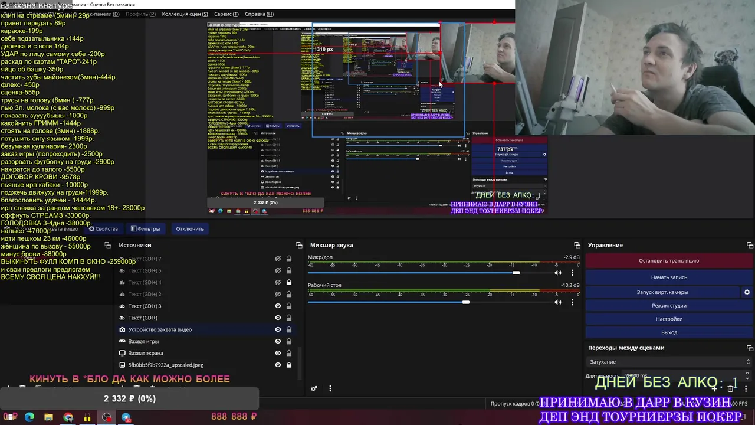Viewport: 755px width, 425px height.
Task: Toggle lock for Захват экрана source
Action: (289, 353)
